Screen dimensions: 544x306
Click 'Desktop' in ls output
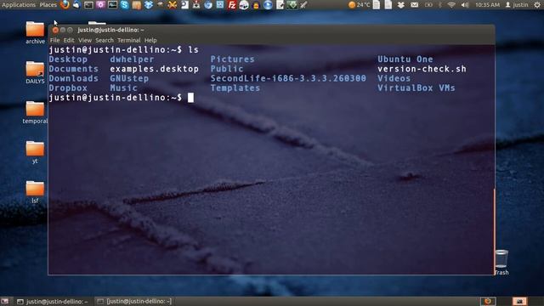[x=68, y=59]
